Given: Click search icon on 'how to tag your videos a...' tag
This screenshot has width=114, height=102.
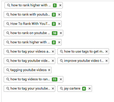Looking at the screenshot, I should click(8, 52).
